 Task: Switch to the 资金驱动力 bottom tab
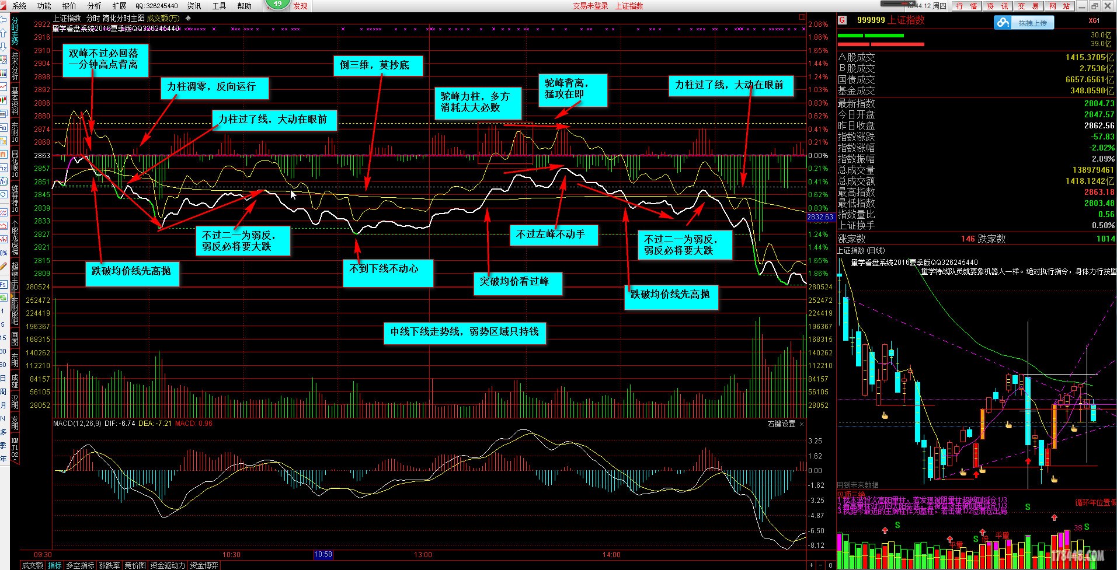[168, 565]
